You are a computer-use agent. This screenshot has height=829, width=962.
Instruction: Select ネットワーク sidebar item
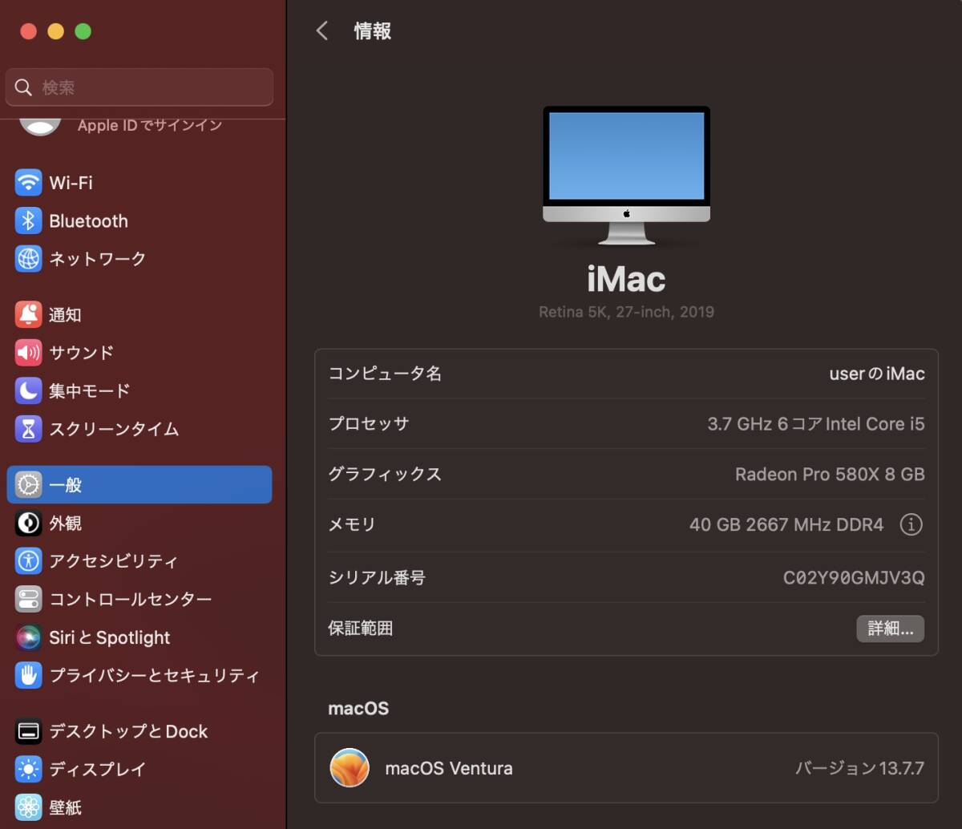tap(98, 259)
